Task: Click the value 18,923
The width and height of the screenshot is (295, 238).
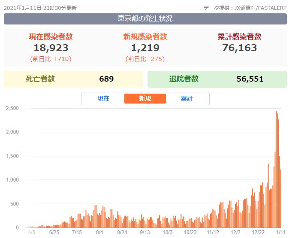Action: point(51,48)
